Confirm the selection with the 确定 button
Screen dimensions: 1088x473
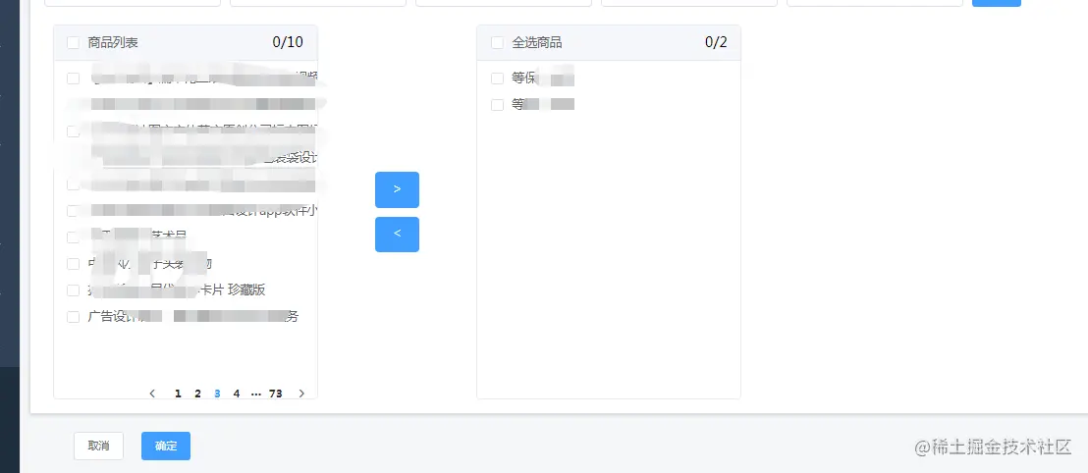click(166, 446)
